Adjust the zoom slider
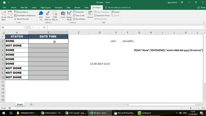This screenshot has height=116, width=206. (191, 108)
